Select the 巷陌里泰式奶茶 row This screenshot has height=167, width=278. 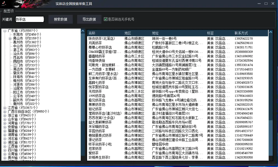tap(178, 135)
